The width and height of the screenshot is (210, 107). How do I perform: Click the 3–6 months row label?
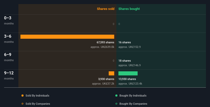tap(9, 39)
